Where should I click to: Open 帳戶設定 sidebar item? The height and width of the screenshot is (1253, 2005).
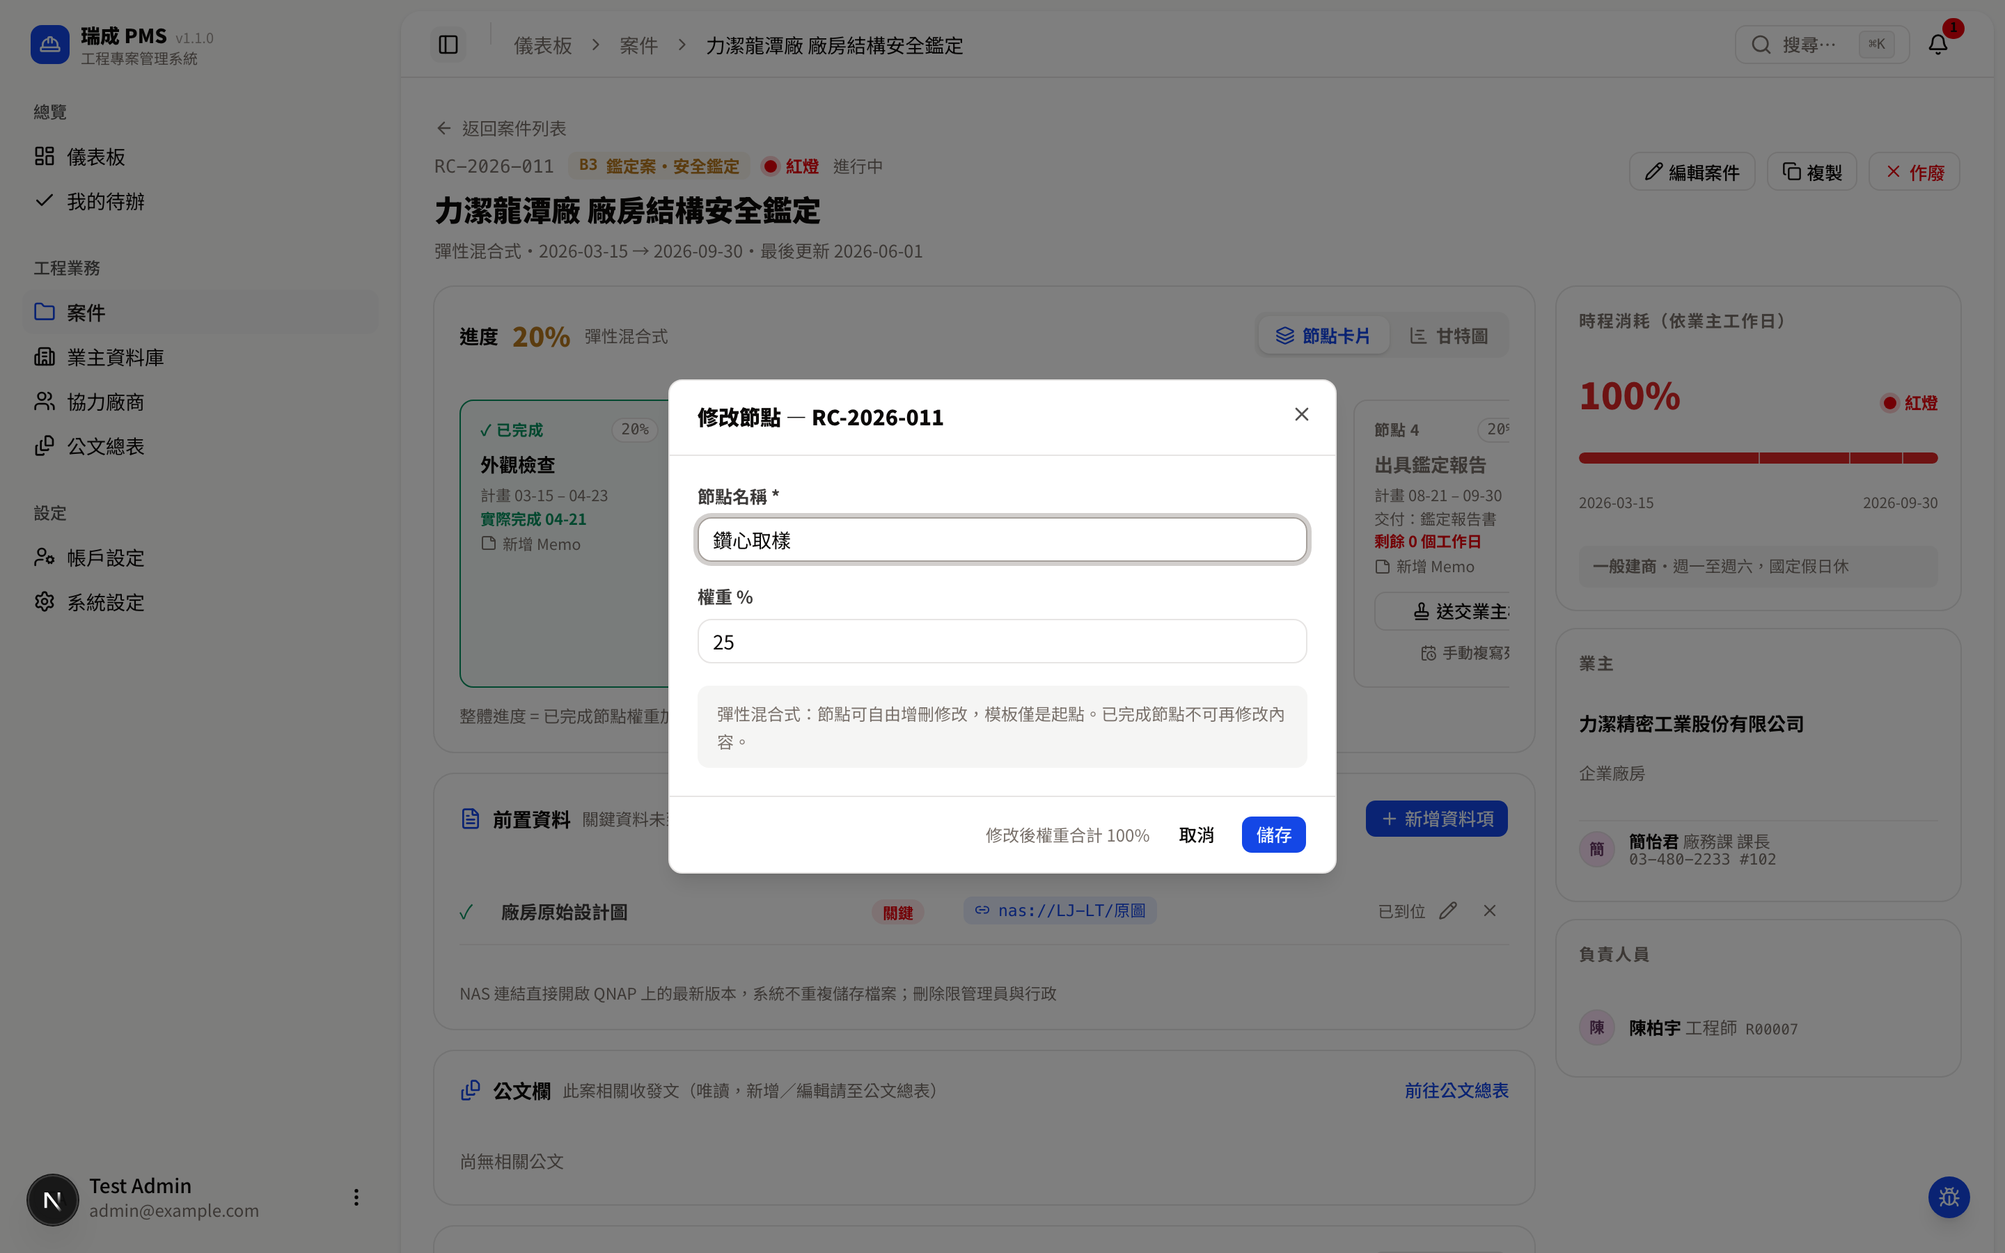200,558
